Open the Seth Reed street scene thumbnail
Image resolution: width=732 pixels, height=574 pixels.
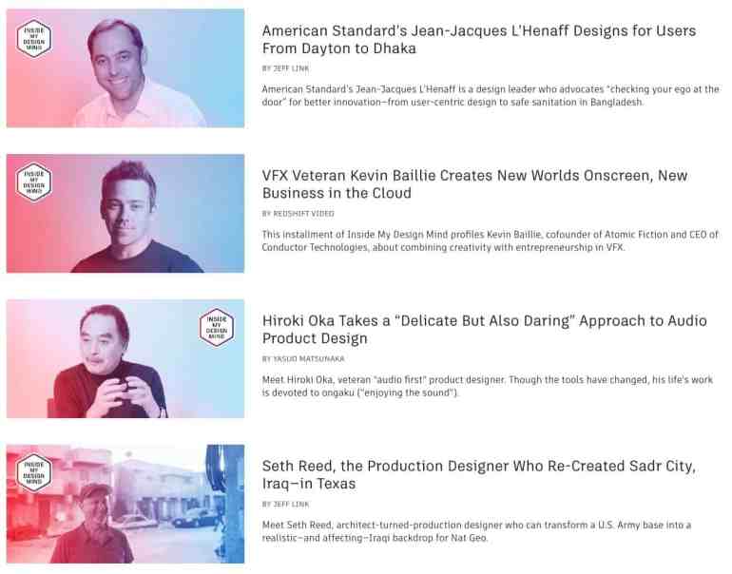click(x=125, y=504)
